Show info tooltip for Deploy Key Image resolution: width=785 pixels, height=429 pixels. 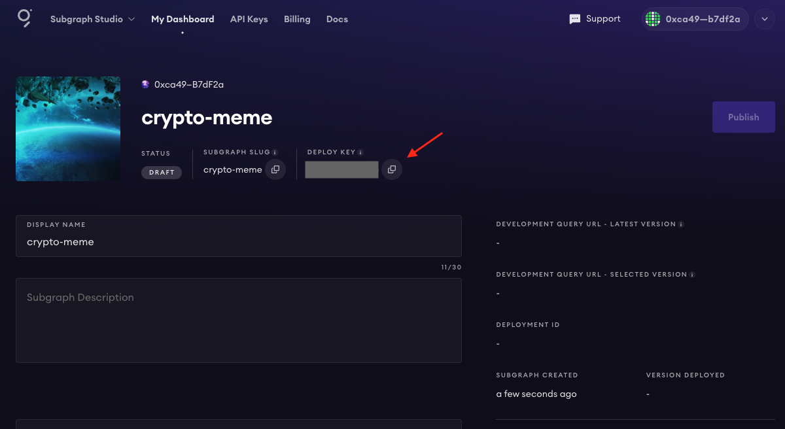360,152
